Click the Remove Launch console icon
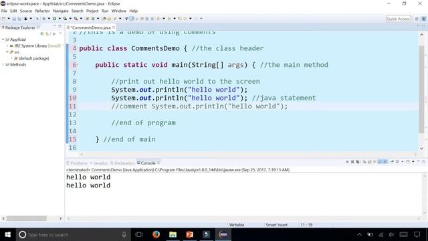 click(352, 162)
